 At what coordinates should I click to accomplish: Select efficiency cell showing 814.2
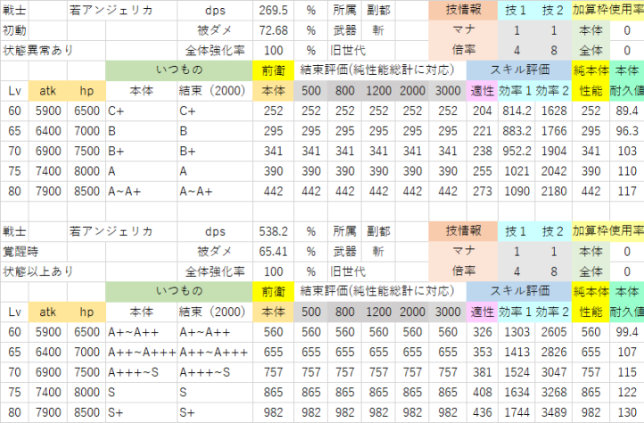pyautogui.click(x=516, y=111)
